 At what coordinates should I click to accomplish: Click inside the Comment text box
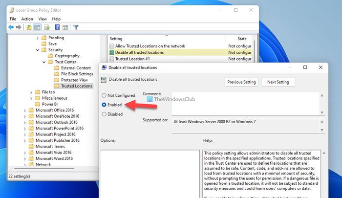246,104
